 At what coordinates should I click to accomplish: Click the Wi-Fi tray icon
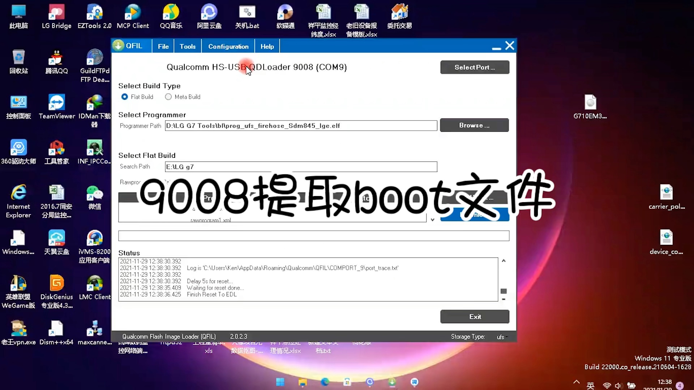coord(607,386)
